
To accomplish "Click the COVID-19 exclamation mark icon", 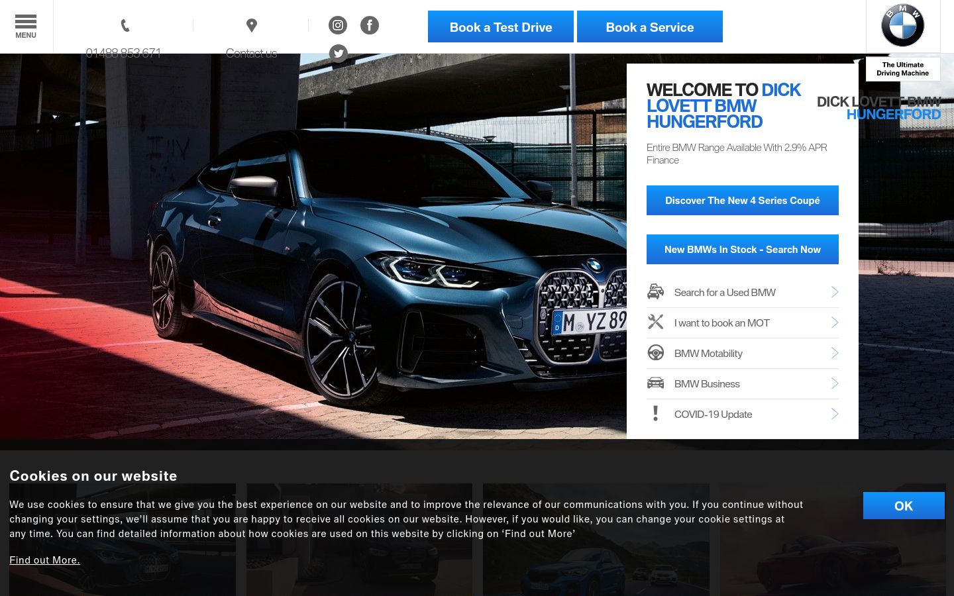I will (x=655, y=413).
